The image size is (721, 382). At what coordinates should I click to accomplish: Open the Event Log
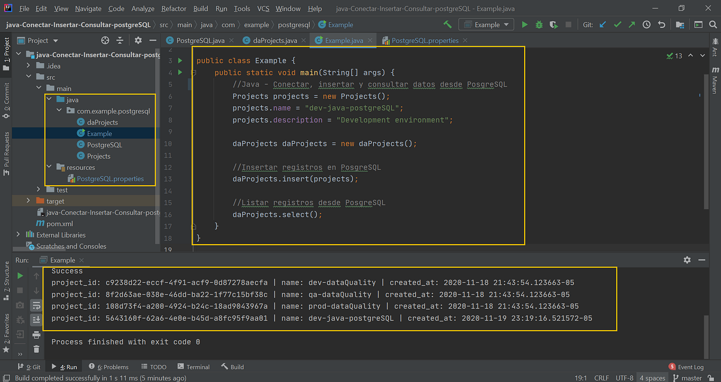690,366
